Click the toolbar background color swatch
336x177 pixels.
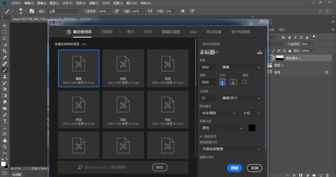point(7,167)
